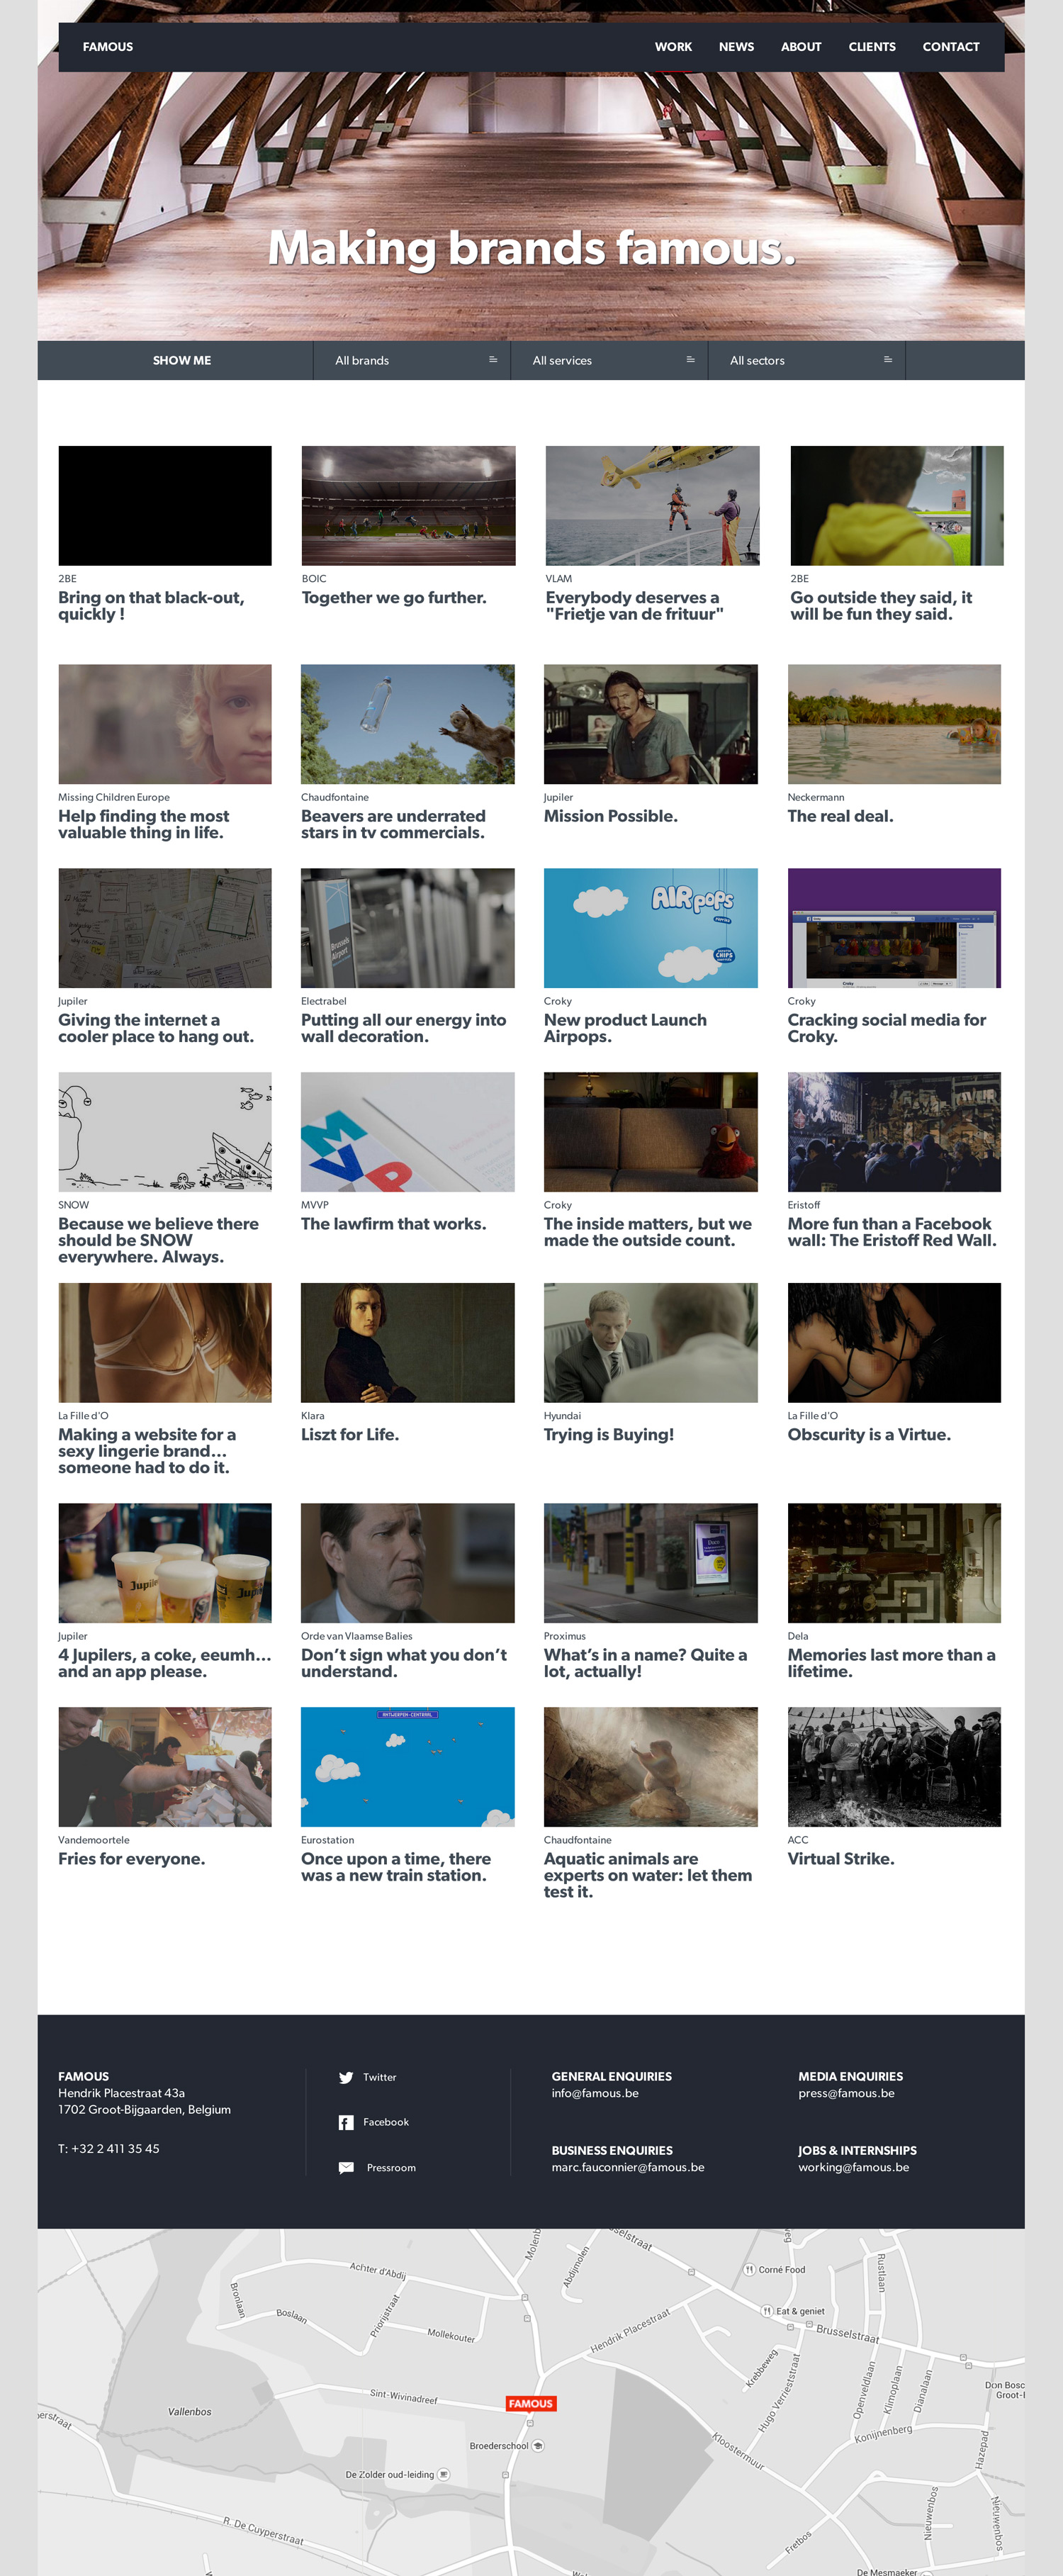Click title 'Giving the internet a cooler place'
This screenshot has width=1063, height=2576.
pyautogui.click(x=156, y=1028)
